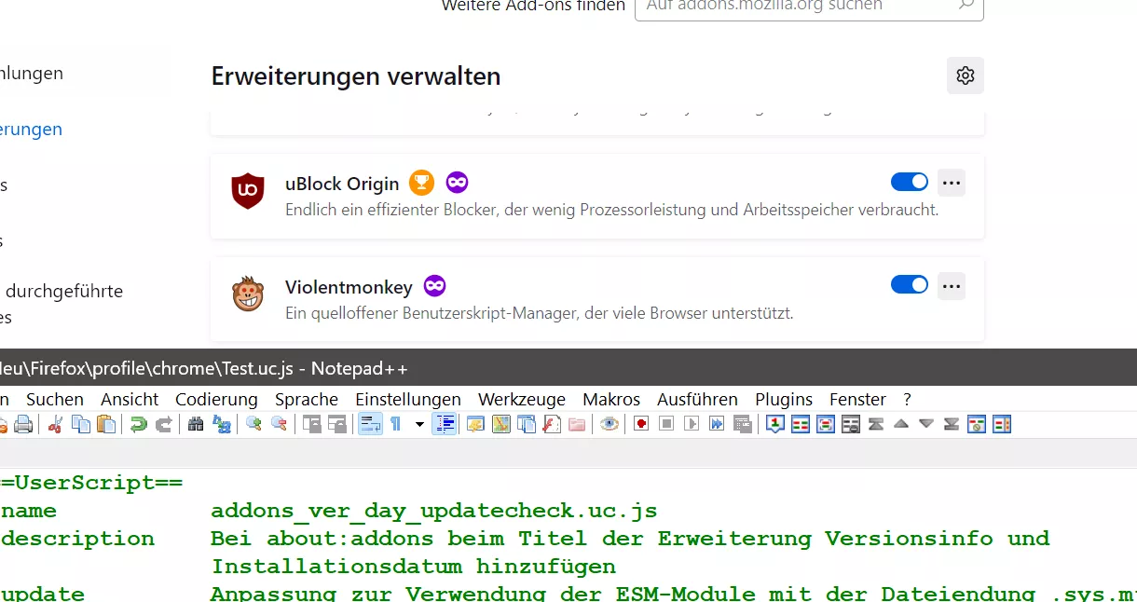Open dropdown arrow beside pilcrow icon
The image size is (1137, 602).
coord(419,424)
